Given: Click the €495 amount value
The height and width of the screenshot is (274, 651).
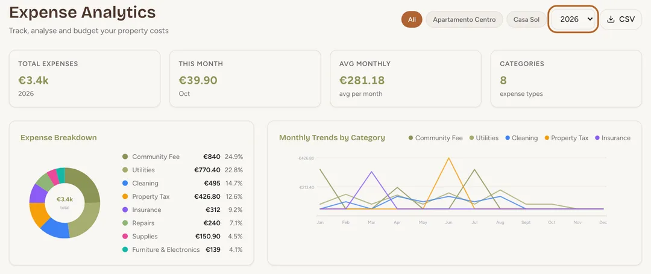Looking at the screenshot, I should pos(212,183).
